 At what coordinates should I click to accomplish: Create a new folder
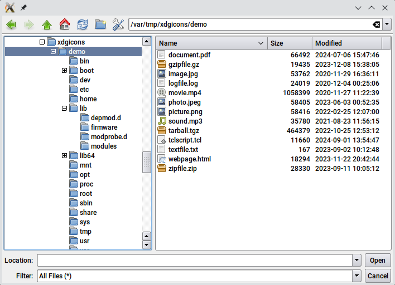100,24
